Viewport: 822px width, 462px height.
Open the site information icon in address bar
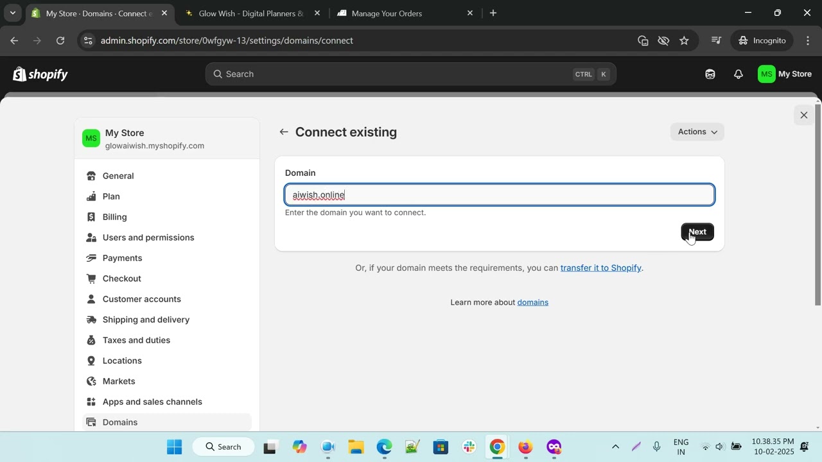(x=89, y=40)
